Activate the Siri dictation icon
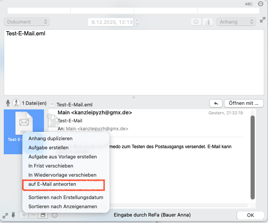This screenshot has width=268, height=223. point(16,103)
